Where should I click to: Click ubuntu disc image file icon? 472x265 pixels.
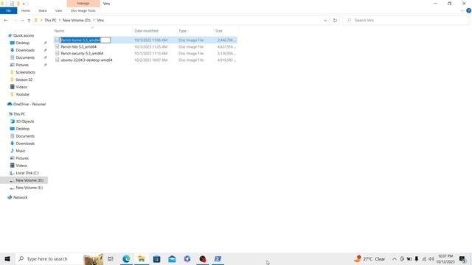click(58, 60)
